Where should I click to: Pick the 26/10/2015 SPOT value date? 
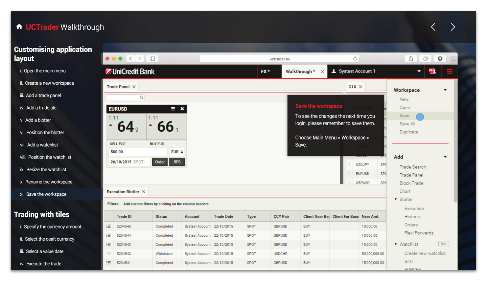[129, 162]
